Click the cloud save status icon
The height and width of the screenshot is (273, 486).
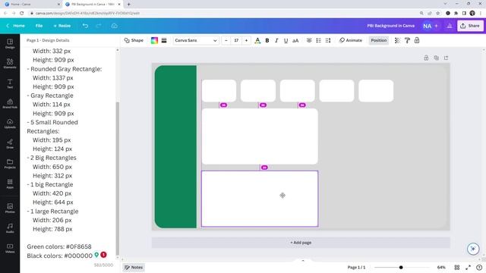pos(115,26)
